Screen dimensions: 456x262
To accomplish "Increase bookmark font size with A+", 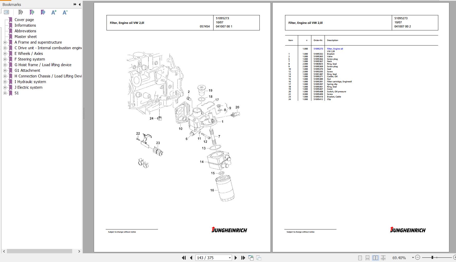I will point(54,12).
